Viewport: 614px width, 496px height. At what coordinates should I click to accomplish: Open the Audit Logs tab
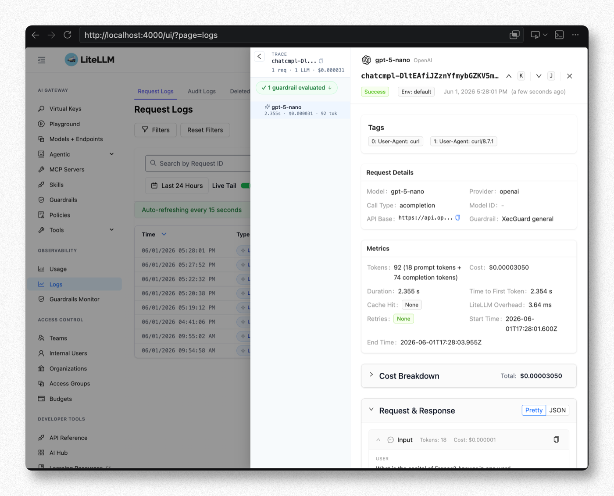(202, 91)
